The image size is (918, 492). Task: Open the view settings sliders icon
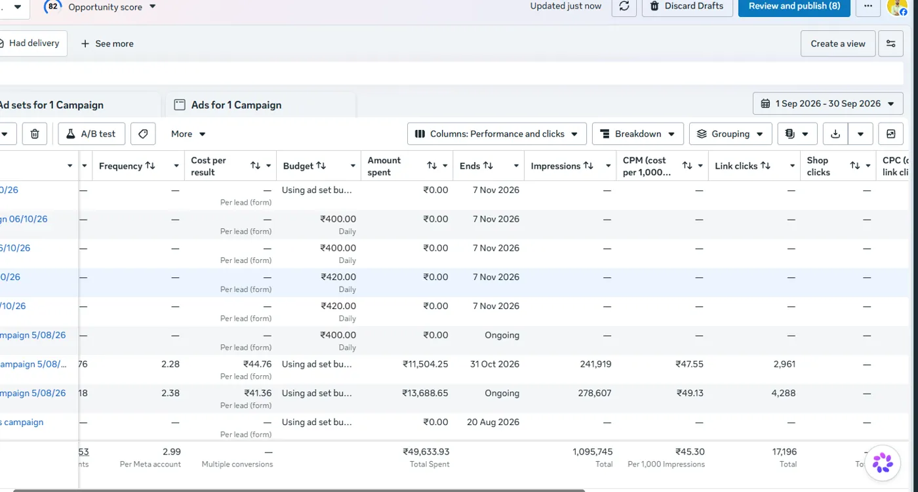point(890,43)
